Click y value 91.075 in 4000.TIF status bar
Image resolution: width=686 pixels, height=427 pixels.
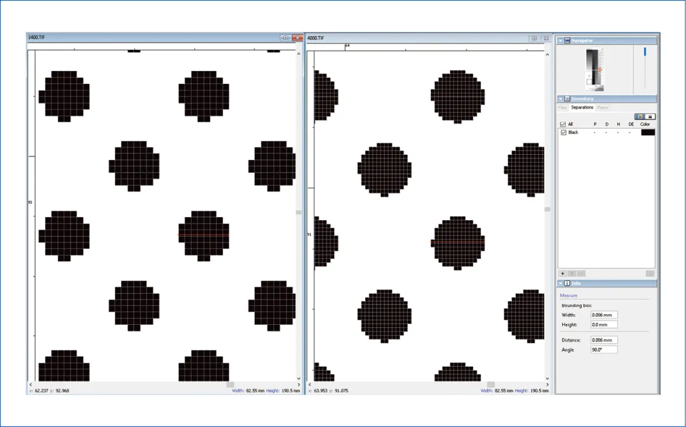pyautogui.click(x=341, y=391)
